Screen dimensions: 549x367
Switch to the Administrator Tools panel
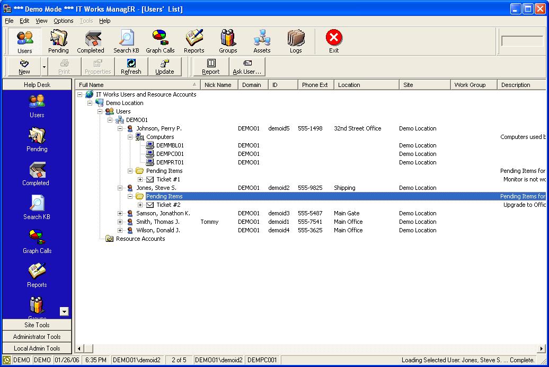tap(37, 336)
